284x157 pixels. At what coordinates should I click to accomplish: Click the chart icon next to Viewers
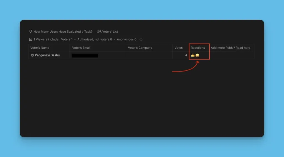tap(31, 40)
